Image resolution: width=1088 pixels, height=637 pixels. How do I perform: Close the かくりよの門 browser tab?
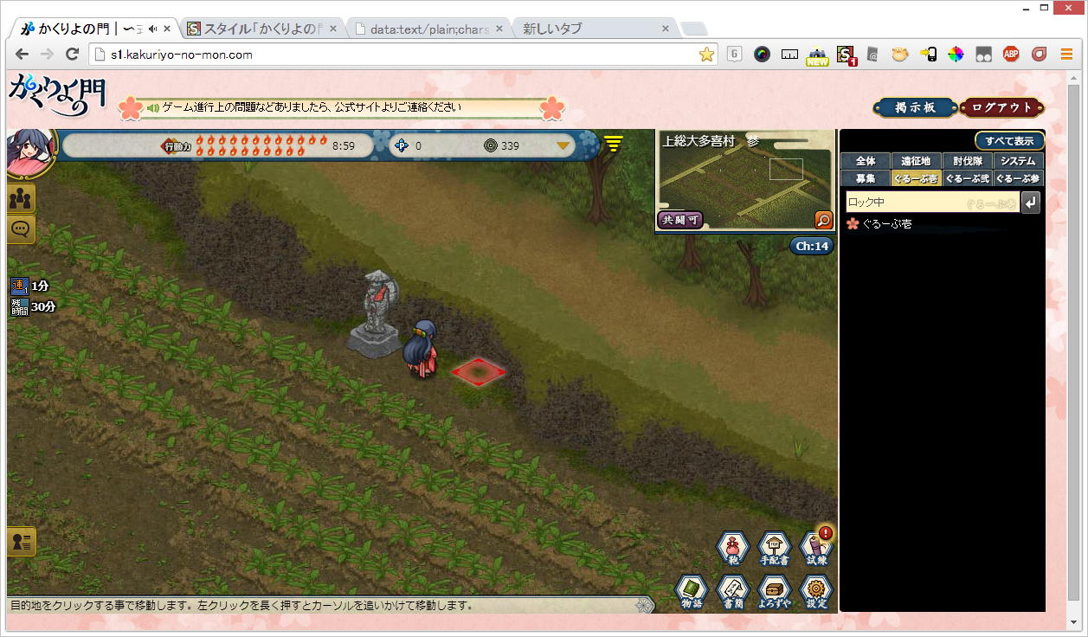[167, 29]
